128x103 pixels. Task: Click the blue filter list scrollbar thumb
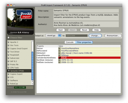pos(32,66)
